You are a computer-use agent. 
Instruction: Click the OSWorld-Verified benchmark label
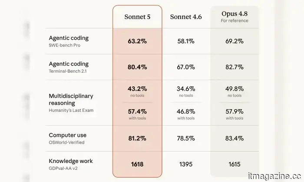(66, 143)
